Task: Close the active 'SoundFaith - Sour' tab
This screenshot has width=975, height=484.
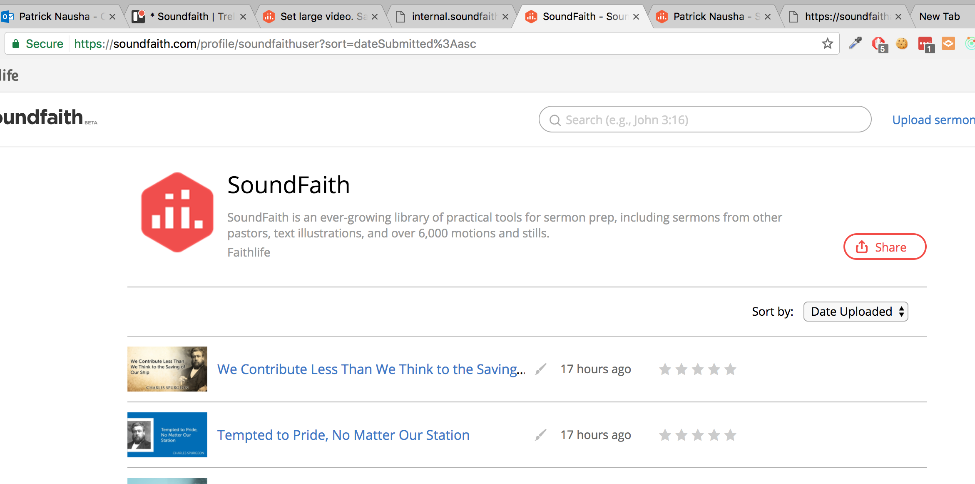Action: coord(636,17)
